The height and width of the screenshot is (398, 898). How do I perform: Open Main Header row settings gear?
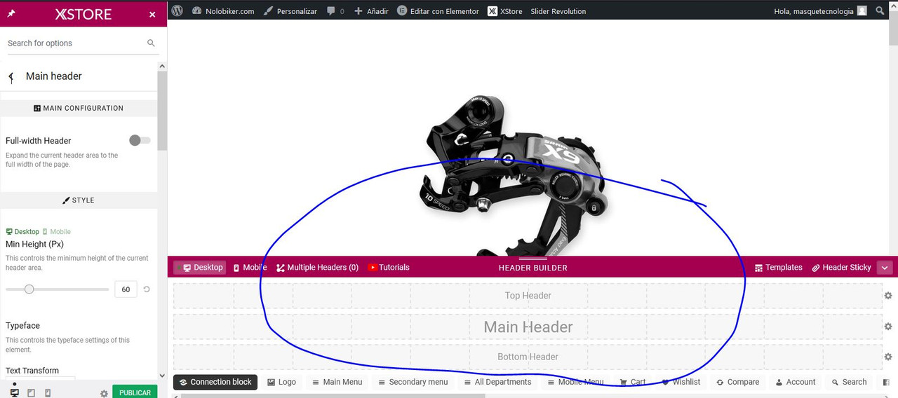click(x=889, y=327)
